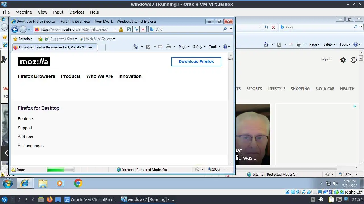This screenshot has width=364, height=204.
Task: Open Windows Media Player from the Windows 7 taskbar
Action: (60, 183)
